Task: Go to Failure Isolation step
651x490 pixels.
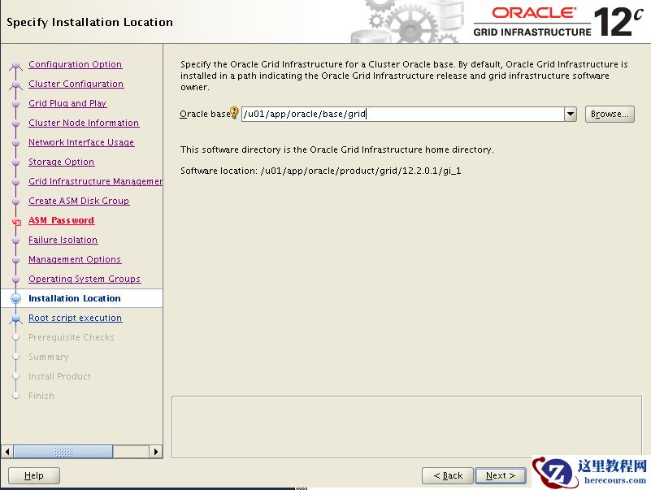Action: [x=63, y=240]
